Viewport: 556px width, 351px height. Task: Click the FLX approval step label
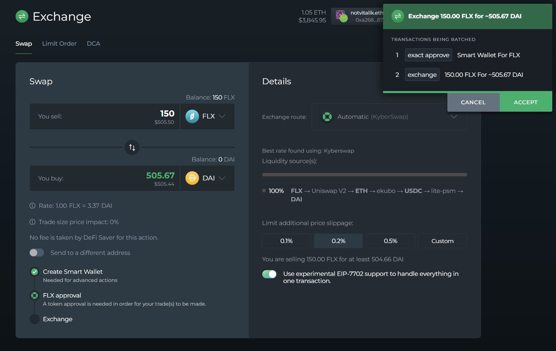click(62, 295)
